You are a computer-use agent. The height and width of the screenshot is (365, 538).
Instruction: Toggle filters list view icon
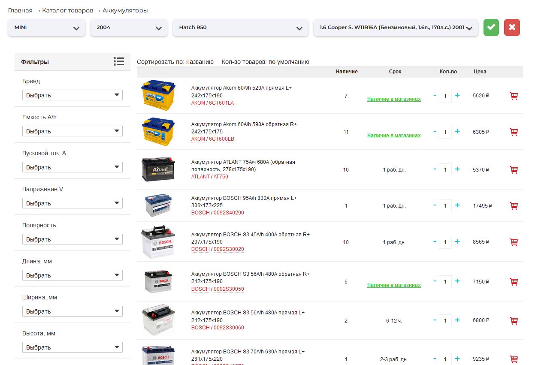119,61
